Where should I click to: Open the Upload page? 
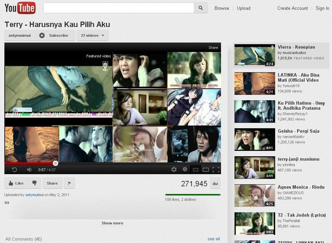click(x=243, y=8)
